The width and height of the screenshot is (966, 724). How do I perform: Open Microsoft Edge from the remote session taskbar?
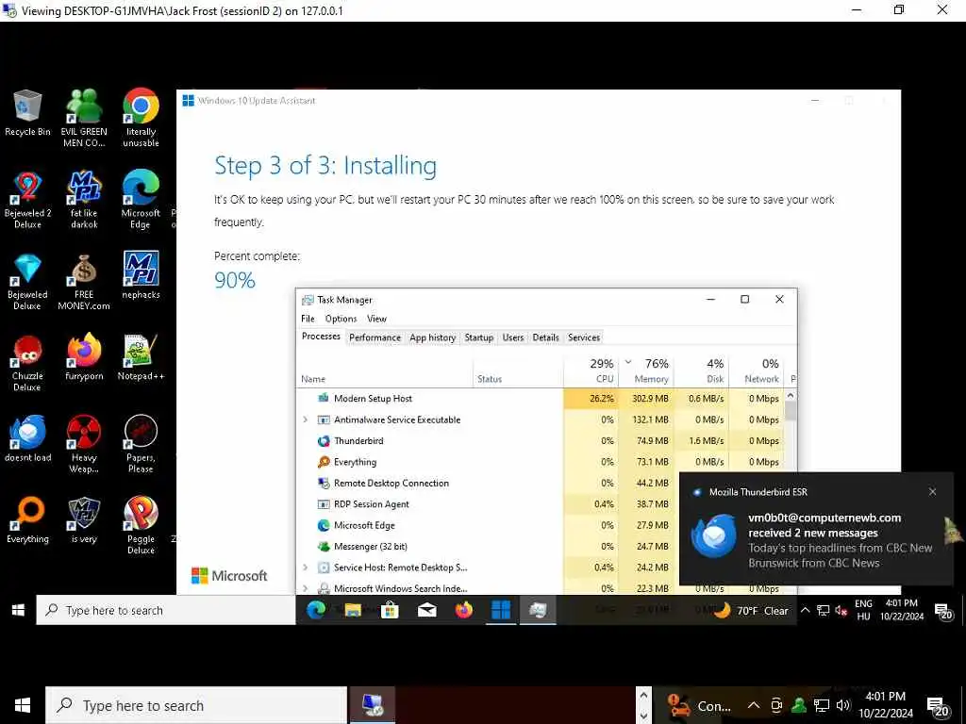click(x=316, y=610)
